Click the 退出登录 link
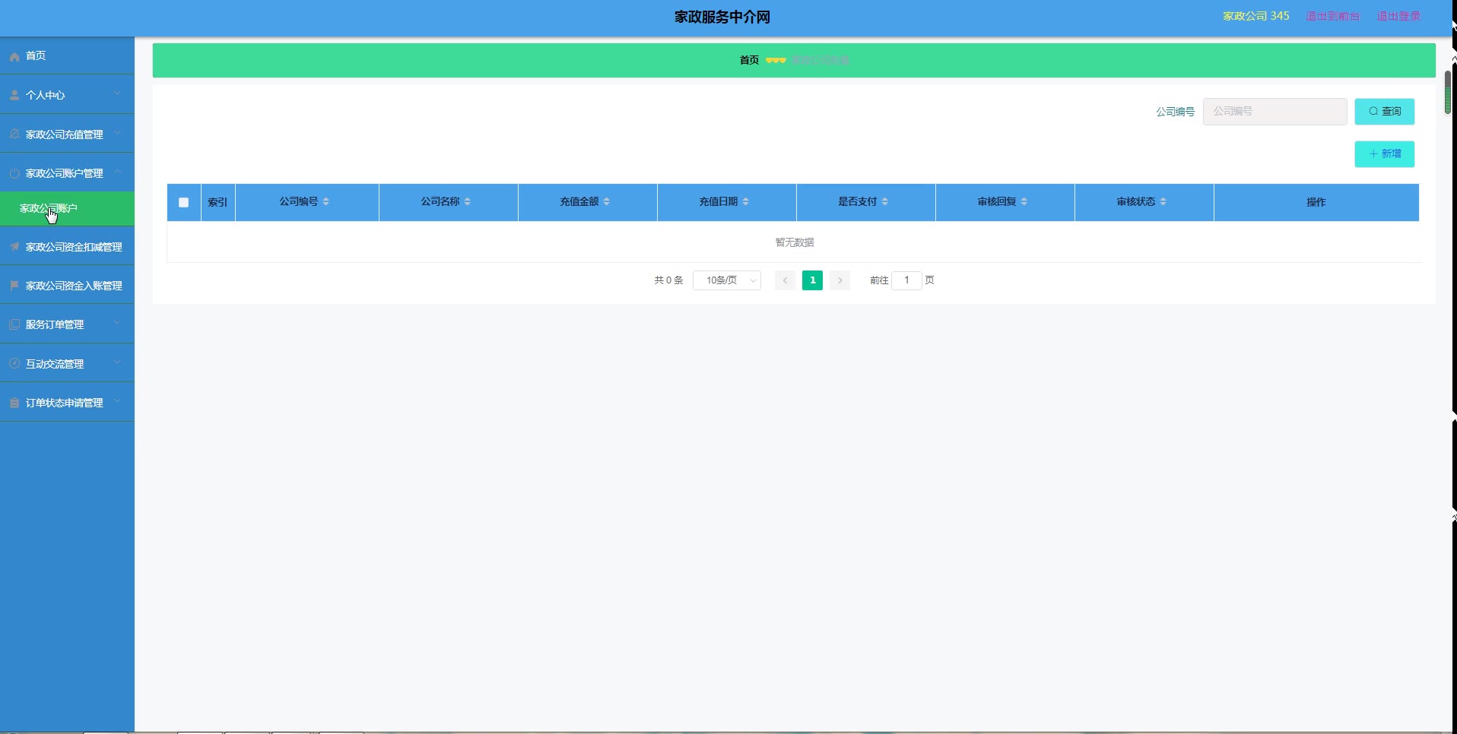The image size is (1457, 734). pyautogui.click(x=1398, y=16)
